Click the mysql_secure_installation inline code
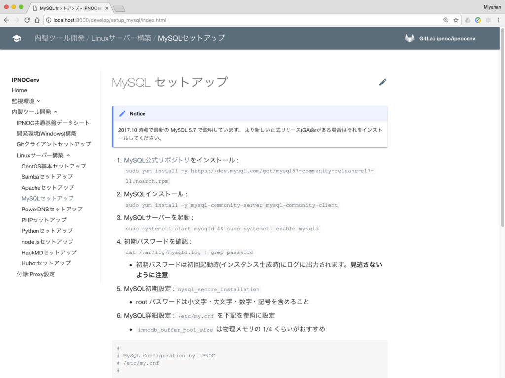Image resolution: width=505 pixels, height=378 pixels. point(218,289)
